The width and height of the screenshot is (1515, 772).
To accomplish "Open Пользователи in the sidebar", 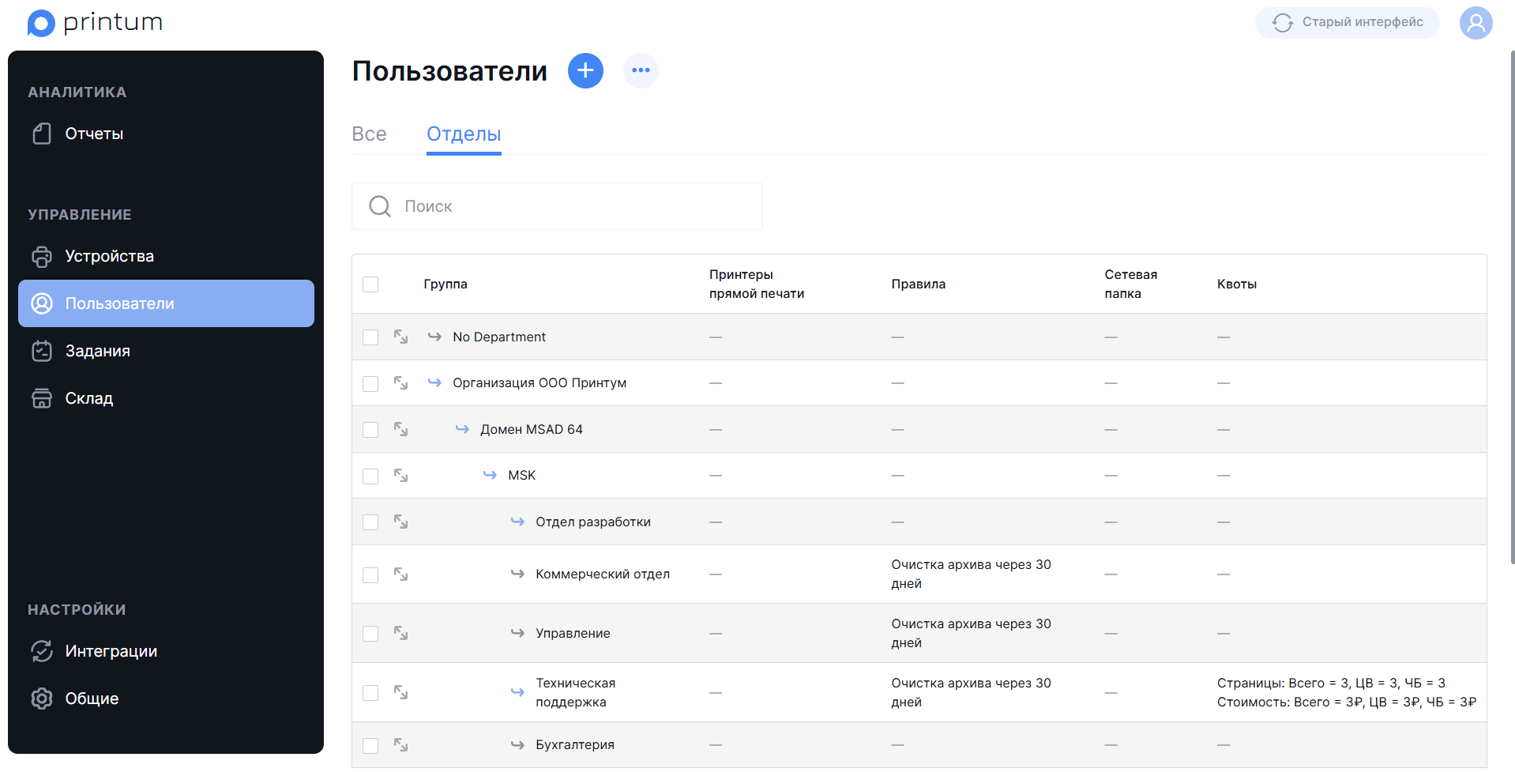I will (x=166, y=303).
